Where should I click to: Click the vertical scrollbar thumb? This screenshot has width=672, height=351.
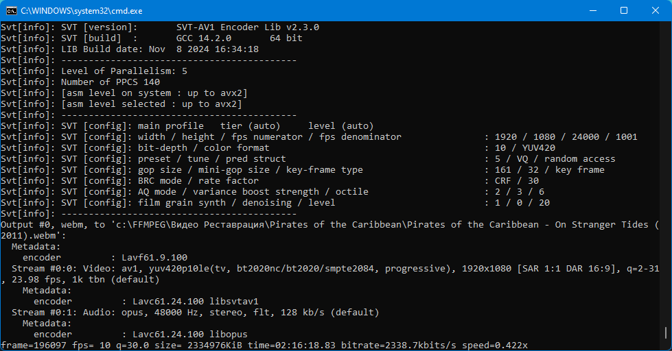[x=666, y=333]
